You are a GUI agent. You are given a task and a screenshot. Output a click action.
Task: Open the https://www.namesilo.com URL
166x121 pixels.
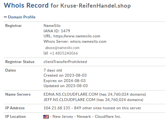(x=77, y=36)
